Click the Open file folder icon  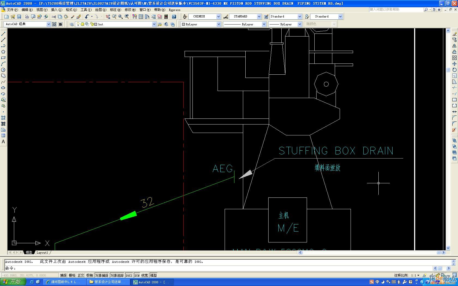[13, 17]
